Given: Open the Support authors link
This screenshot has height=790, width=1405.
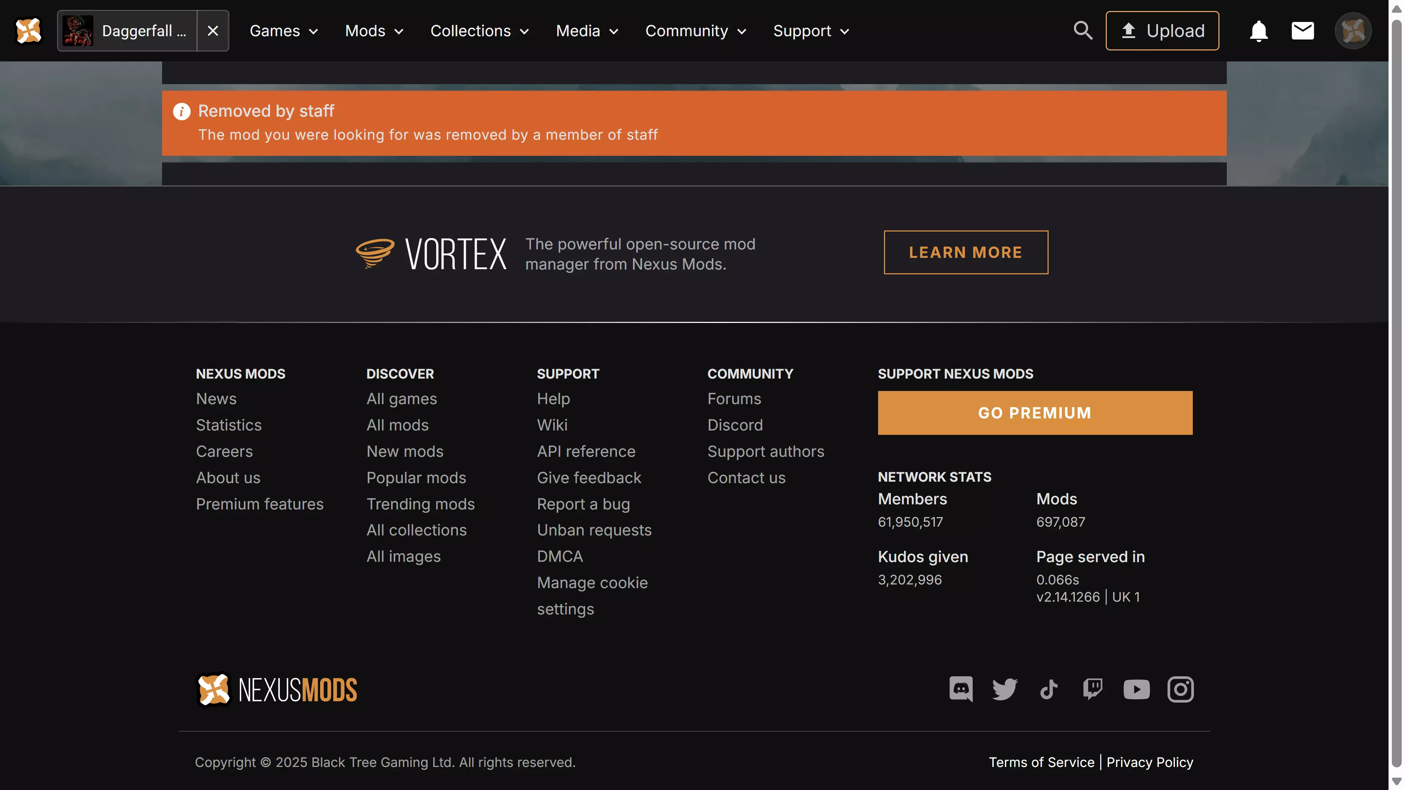Looking at the screenshot, I should point(765,451).
